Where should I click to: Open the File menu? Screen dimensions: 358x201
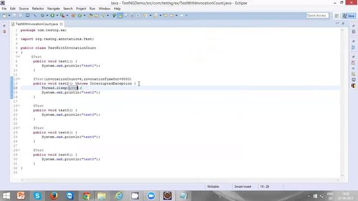tap(4, 9)
